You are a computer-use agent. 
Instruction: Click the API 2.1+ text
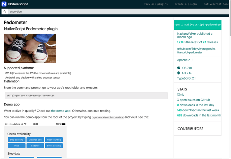[186, 73]
